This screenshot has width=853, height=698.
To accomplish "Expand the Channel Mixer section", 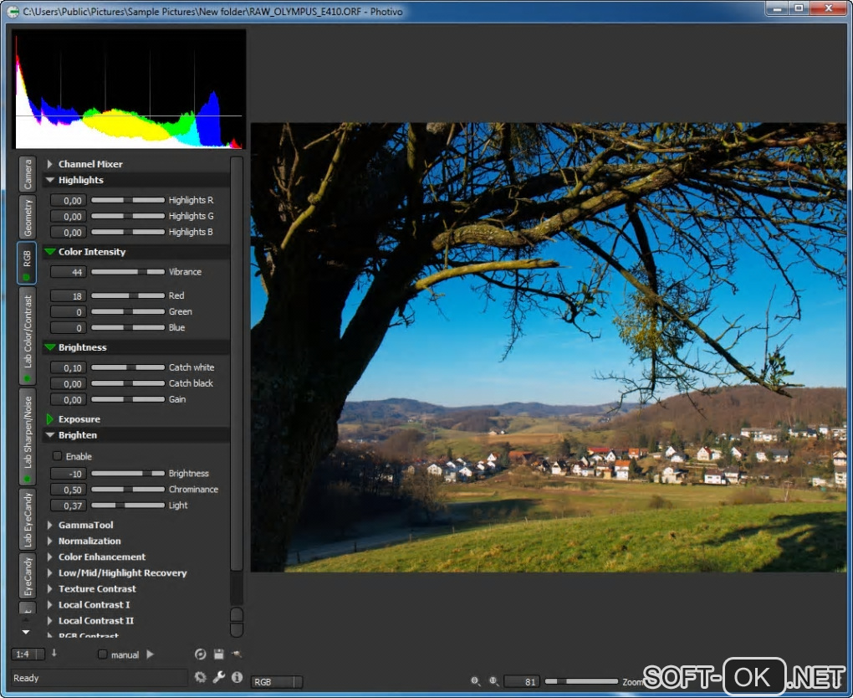I will point(50,164).
